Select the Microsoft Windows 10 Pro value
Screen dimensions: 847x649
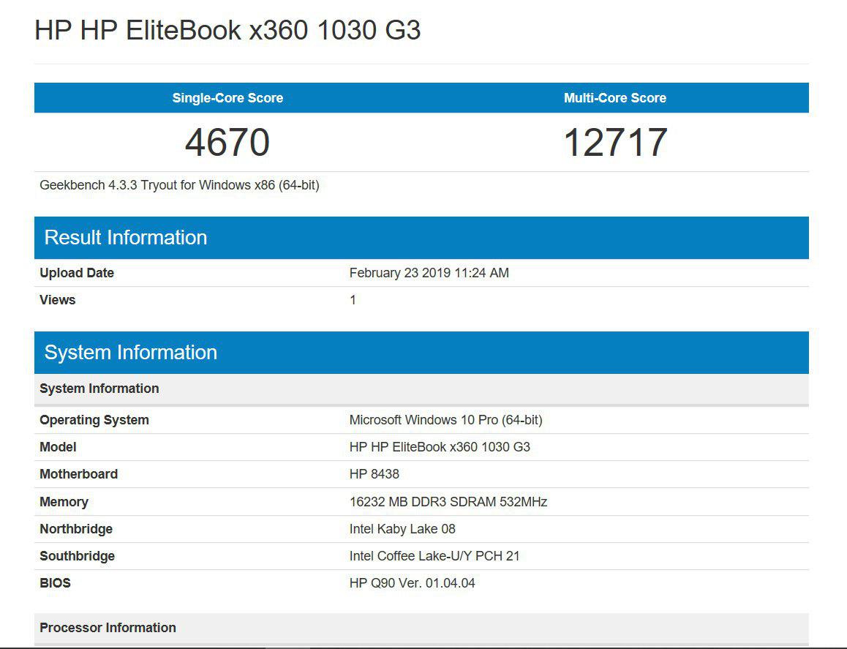pyautogui.click(x=445, y=420)
